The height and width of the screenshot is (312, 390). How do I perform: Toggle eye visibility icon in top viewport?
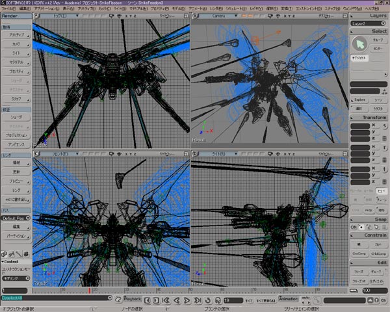tap(120, 16)
